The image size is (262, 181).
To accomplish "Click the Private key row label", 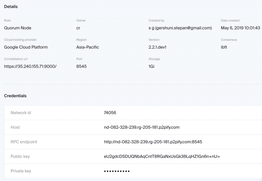I will (21, 171).
